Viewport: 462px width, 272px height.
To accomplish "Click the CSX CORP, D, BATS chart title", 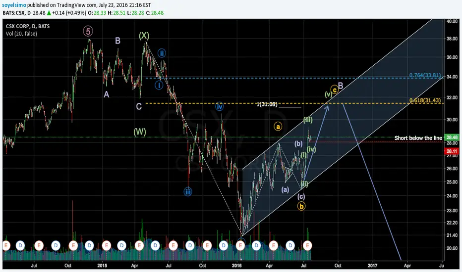I will (x=28, y=26).
